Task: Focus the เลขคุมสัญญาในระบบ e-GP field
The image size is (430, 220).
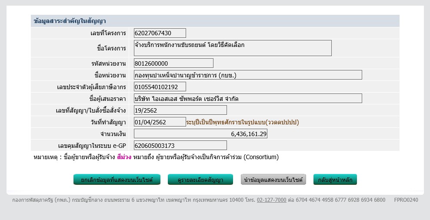Action: 180,146
